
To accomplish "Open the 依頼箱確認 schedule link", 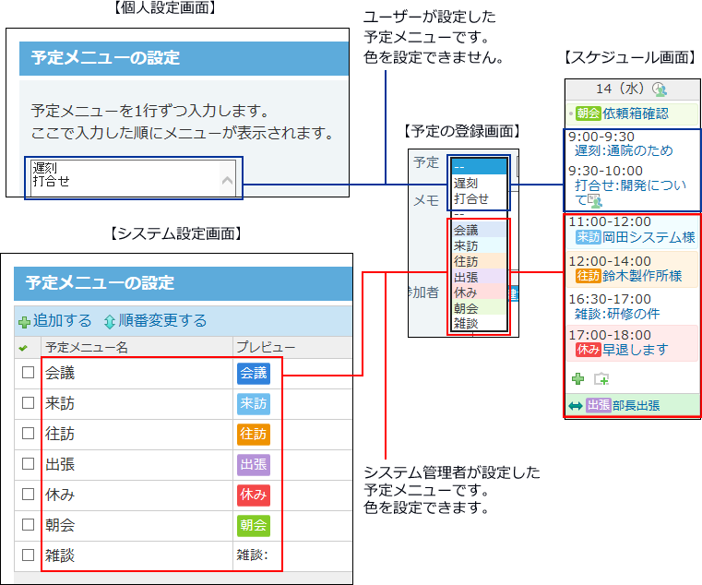I will [x=636, y=113].
